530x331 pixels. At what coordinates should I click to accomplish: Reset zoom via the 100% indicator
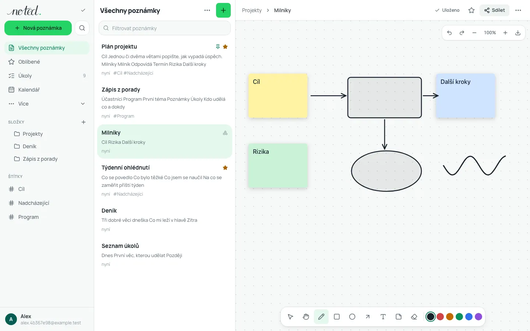tap(490, 33)
